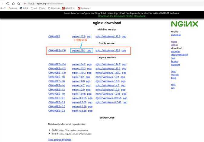Bookmark page with star icon
The height and width of the screenshot is (142, 204).
point(19,4)
